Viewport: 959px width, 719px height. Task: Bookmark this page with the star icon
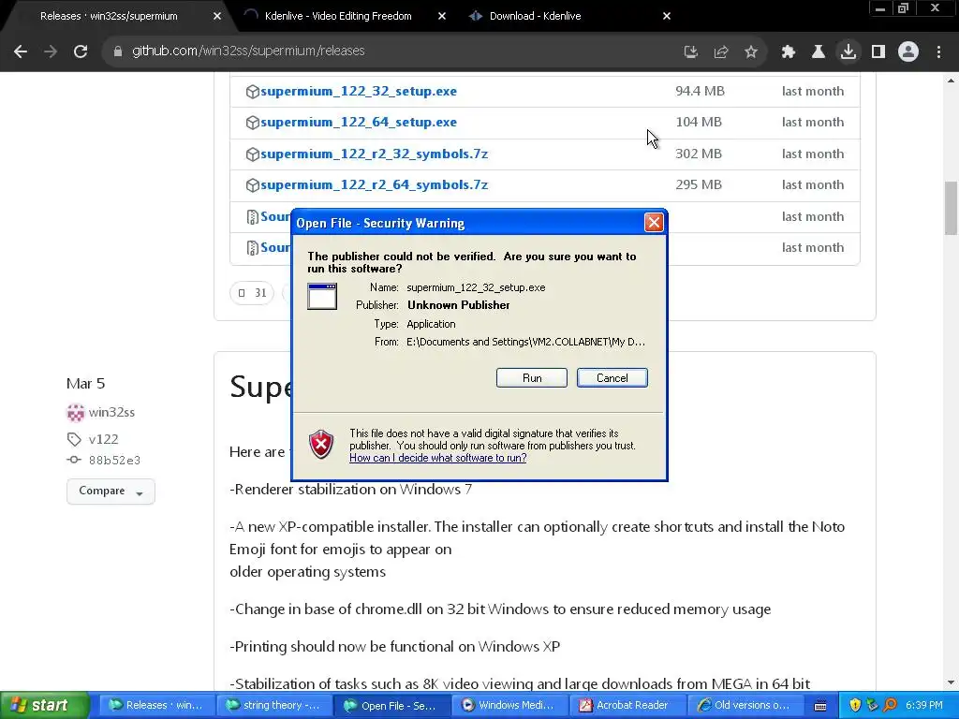(751, 52)
